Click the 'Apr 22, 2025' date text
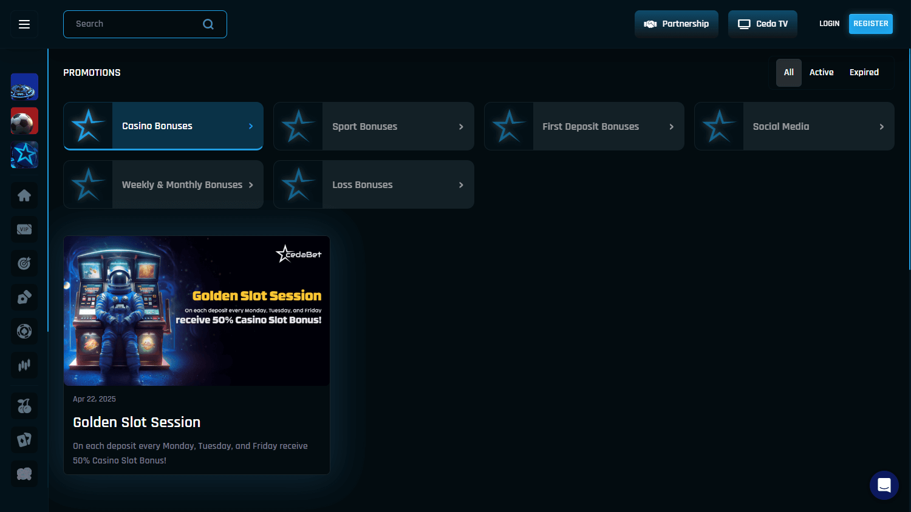Viewport: 911px width, 512px height. coord(94,399)
